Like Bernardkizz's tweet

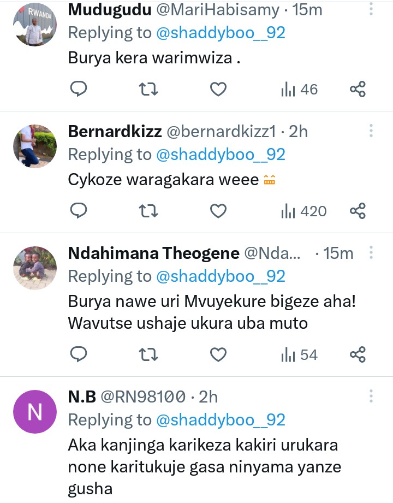point(218,211)
